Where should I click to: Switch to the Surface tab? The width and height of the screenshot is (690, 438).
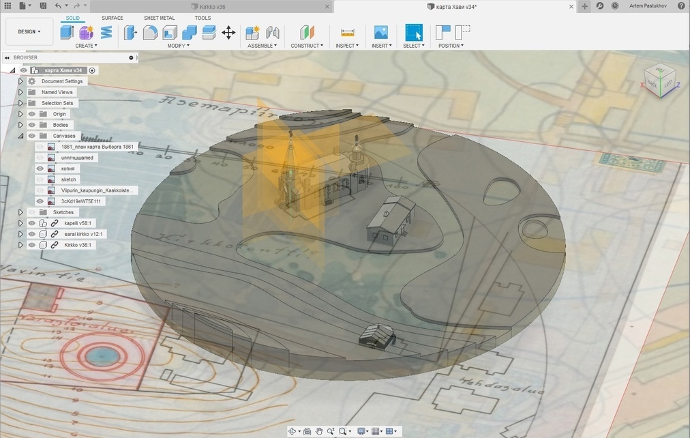pyautogui.click(x=112, y=18)
